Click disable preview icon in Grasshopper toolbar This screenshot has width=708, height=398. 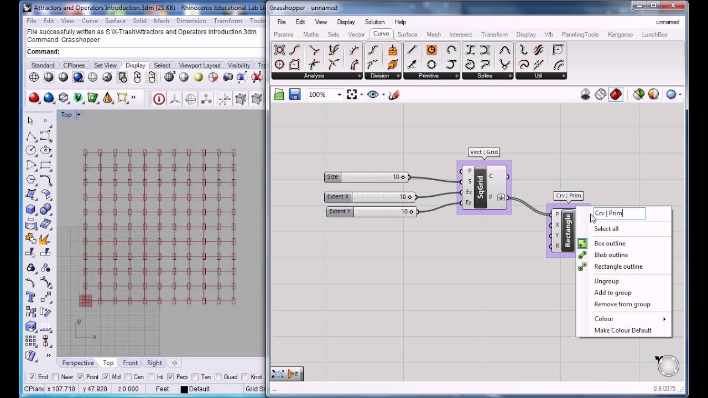(x=585, y=95)
